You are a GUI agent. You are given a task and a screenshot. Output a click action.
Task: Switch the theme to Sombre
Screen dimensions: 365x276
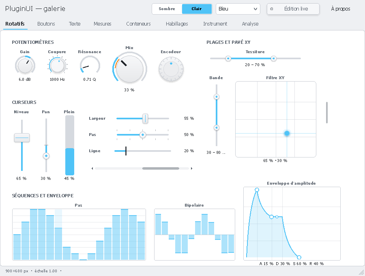pos(167,9)
